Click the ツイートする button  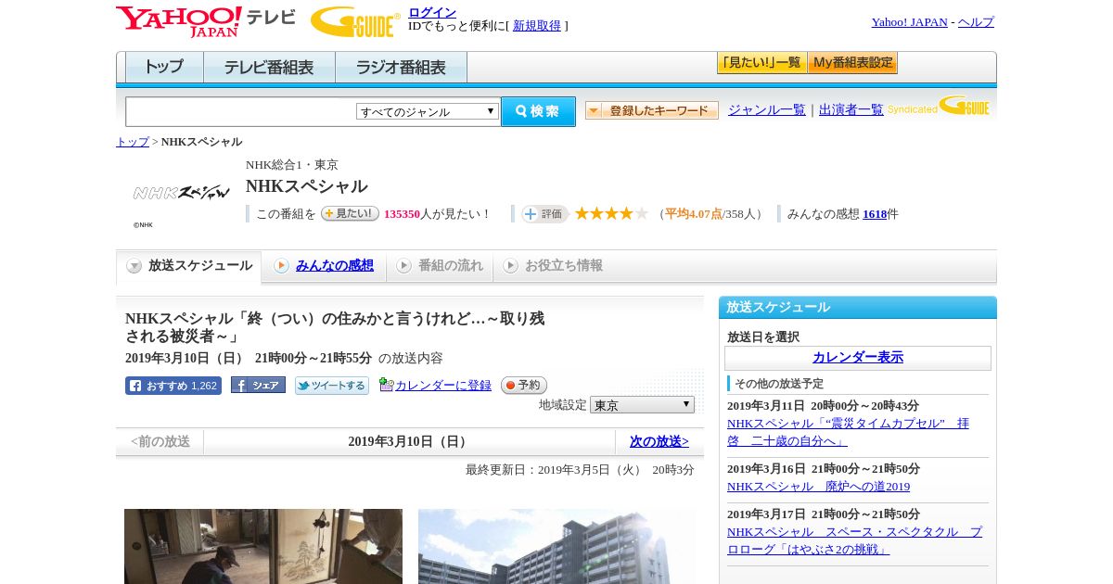pos(332,386)
